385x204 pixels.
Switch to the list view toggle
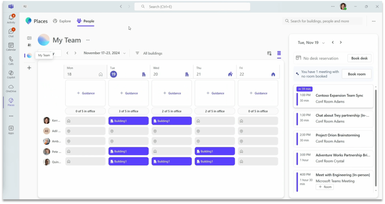(x=279, y=53)
